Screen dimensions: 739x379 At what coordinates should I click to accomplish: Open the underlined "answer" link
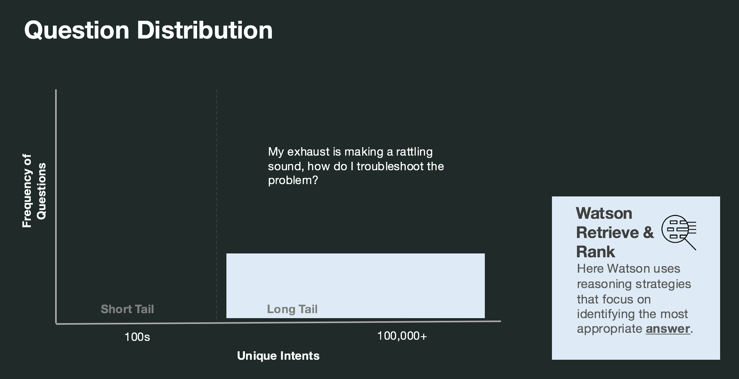pyautogui.click(x=668, y=329)
